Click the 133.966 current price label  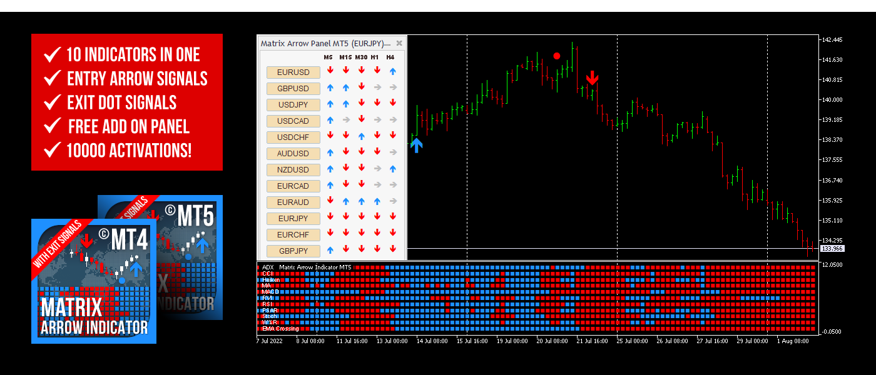tap(832, 249)
